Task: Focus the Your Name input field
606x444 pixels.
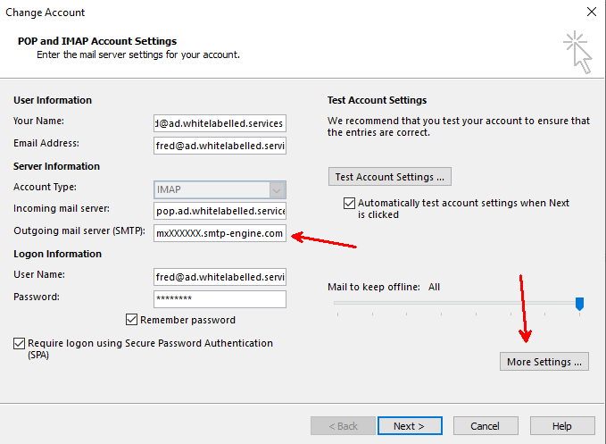Action: tap(220, 122)
